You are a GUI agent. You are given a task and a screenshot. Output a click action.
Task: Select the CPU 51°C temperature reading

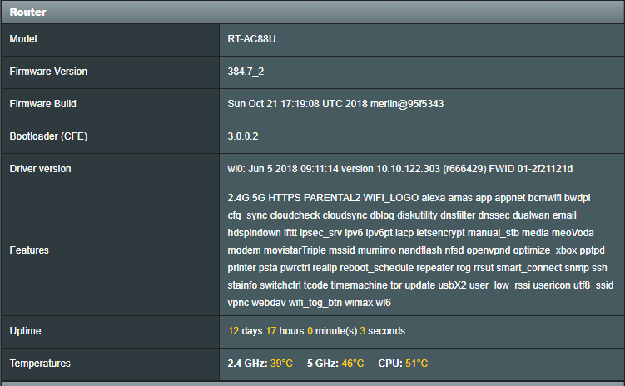point(403,364)
